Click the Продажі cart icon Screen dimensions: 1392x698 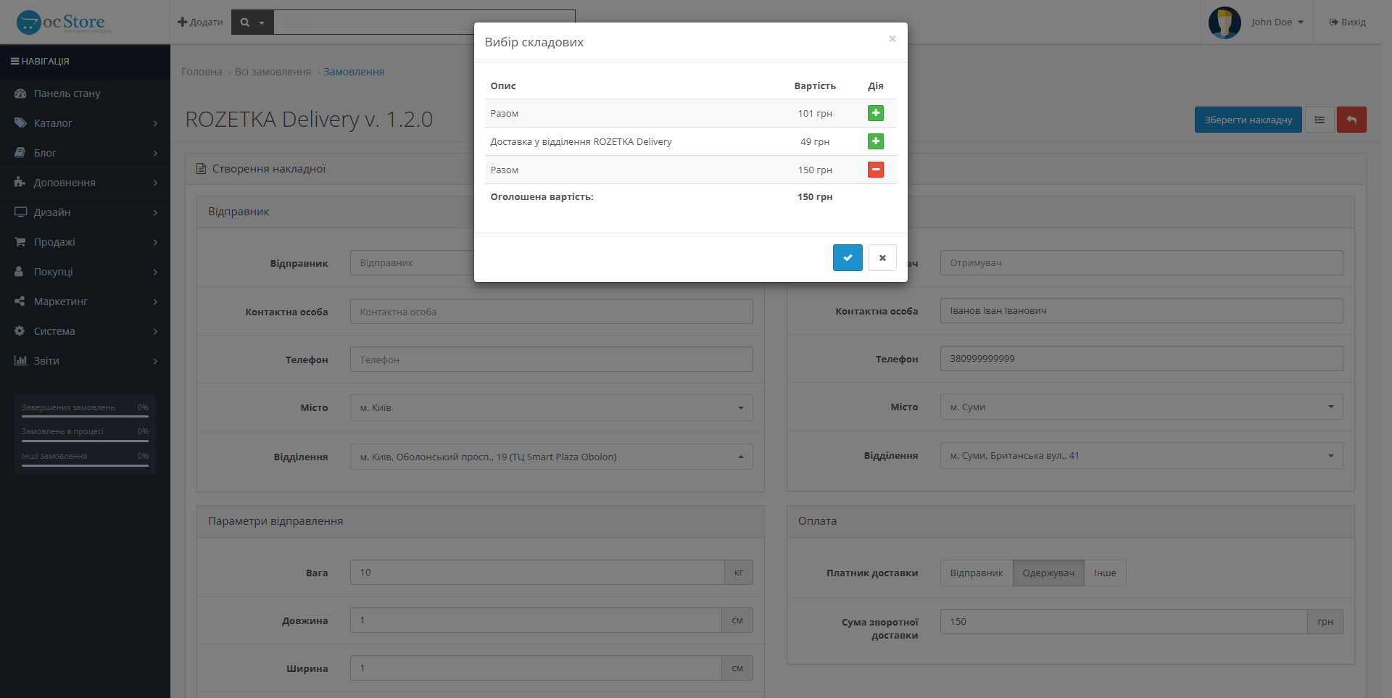click(x=20, y=242)
